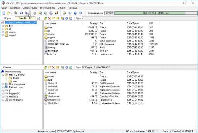Click the catalog path field D:\Program Portable\UltraISO

(140, 67)
